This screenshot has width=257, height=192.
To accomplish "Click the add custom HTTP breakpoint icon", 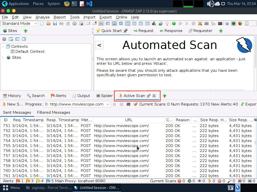I will click(200, 23).
